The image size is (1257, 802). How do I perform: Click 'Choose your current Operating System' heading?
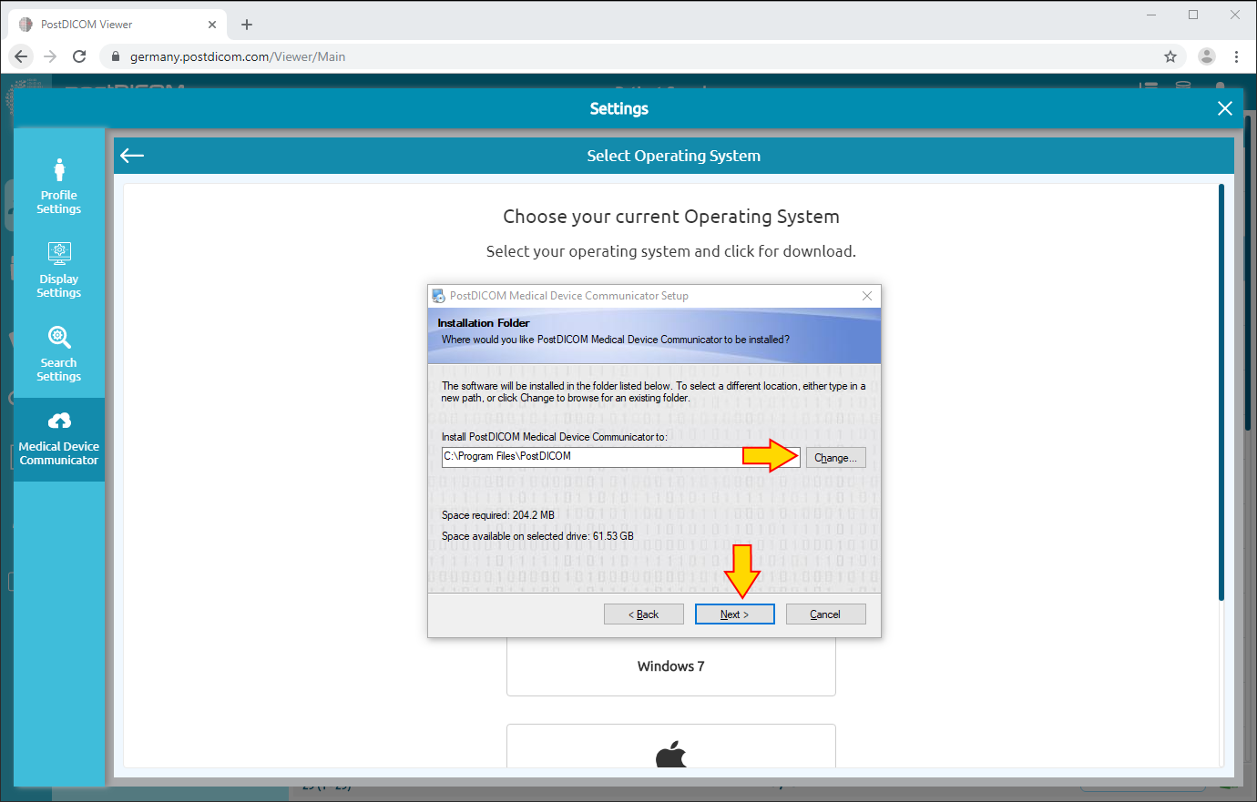coord(671,217)
